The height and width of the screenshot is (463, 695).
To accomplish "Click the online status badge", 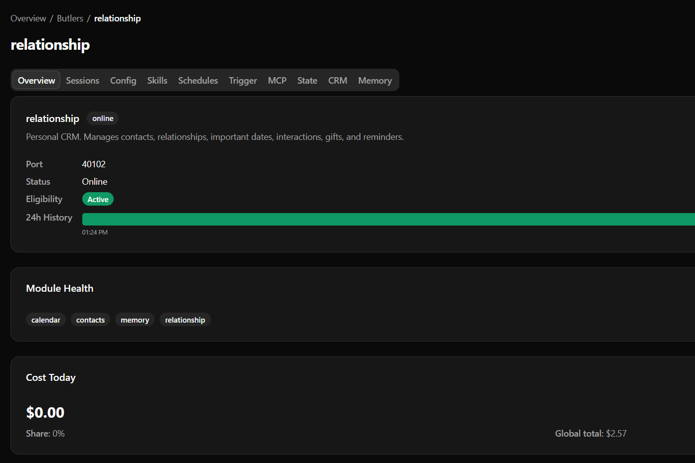I will click(x=102, y=118).
